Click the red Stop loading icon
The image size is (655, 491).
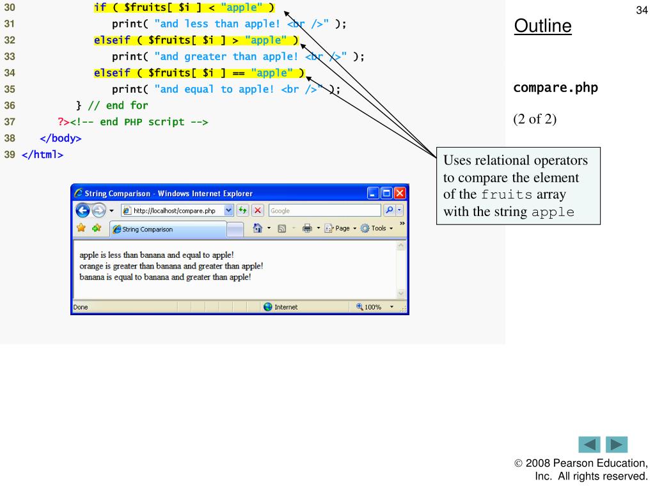[258, 210]
